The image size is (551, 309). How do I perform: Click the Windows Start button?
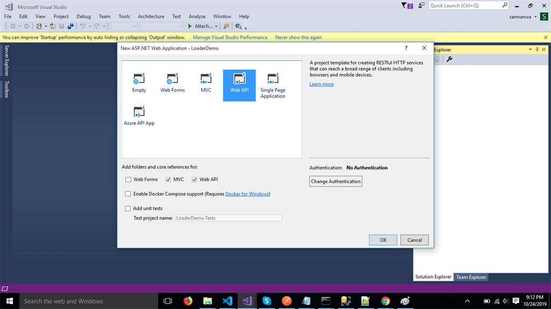coord(10,301)
